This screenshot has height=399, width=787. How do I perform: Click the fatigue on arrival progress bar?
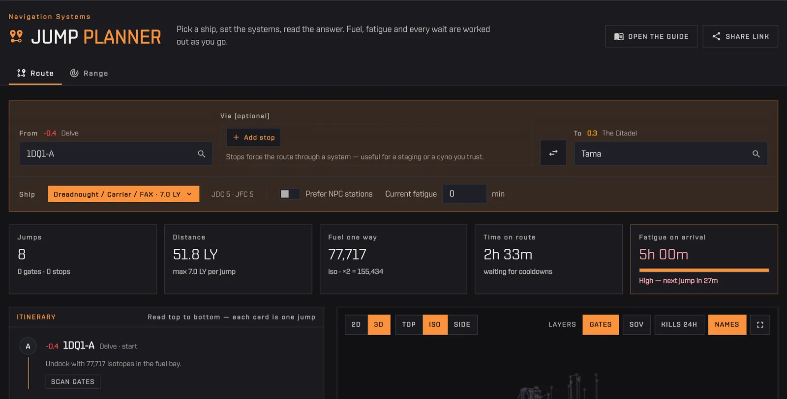704,270
